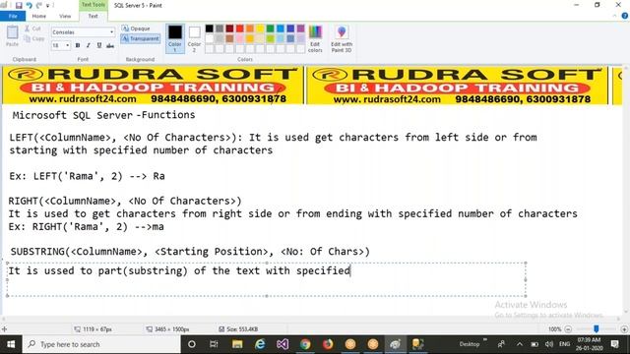630x354 pixels.
Task: Select the Text ribbon tab
Action: coord(93,16)
